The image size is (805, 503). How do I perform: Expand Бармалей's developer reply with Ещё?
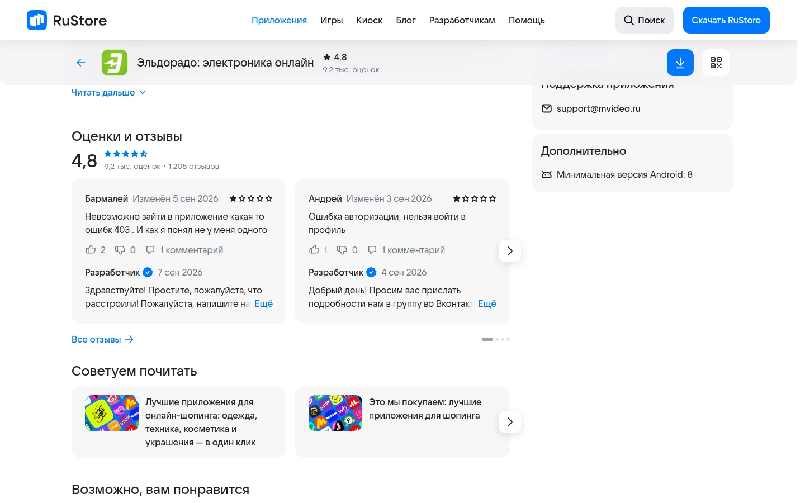263,303
